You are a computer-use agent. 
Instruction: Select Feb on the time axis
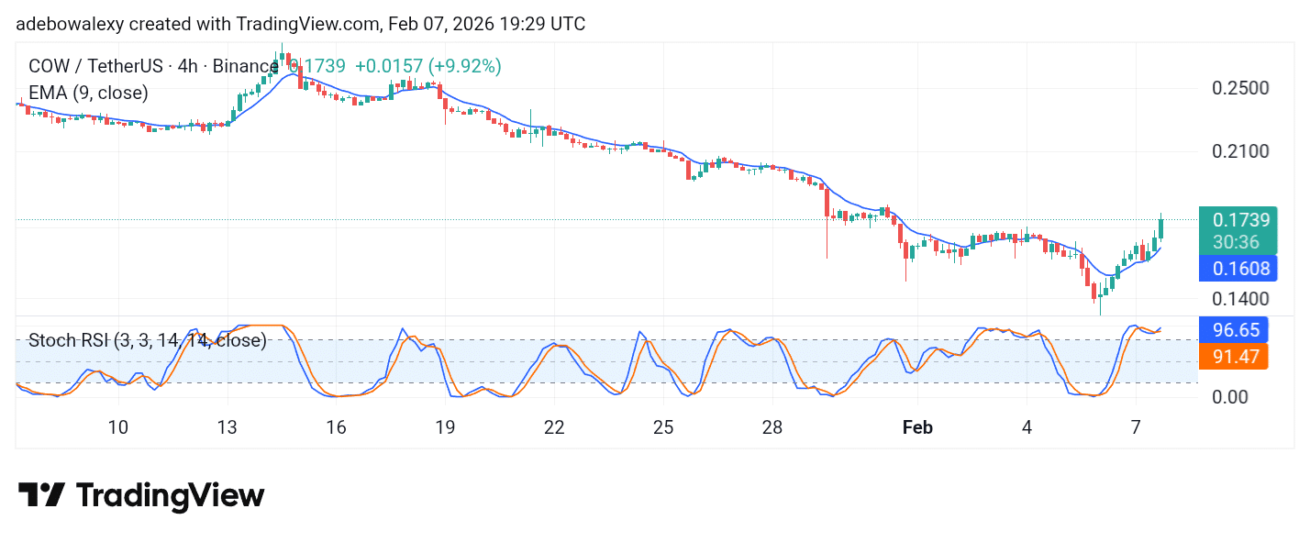pos(917,427)
